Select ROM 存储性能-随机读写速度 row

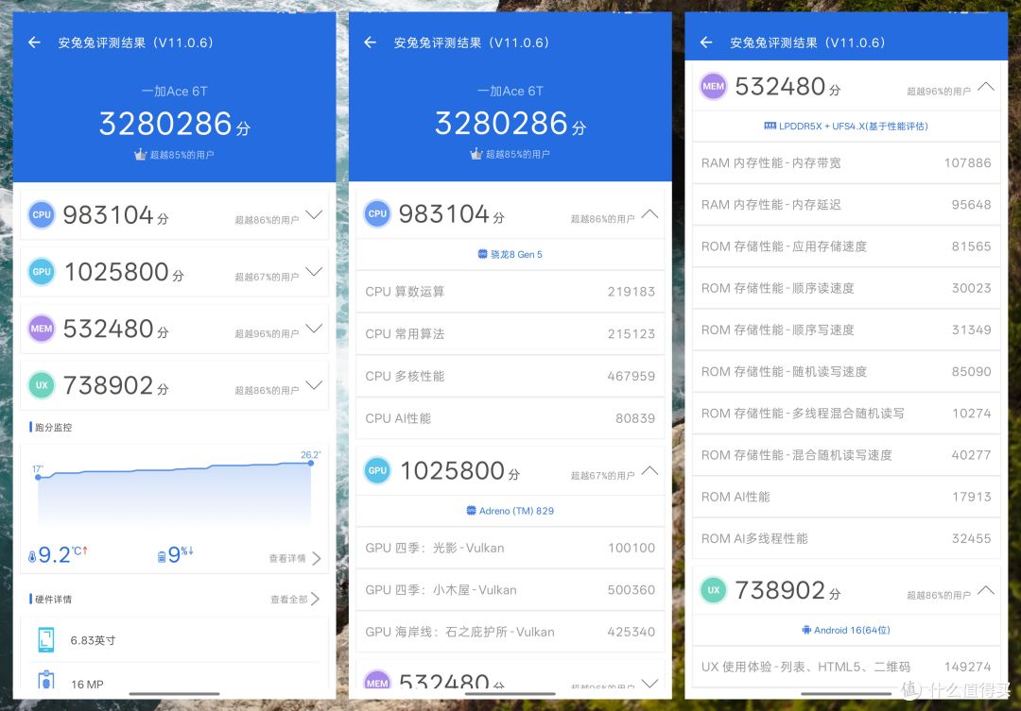click(x=846, y=371)
